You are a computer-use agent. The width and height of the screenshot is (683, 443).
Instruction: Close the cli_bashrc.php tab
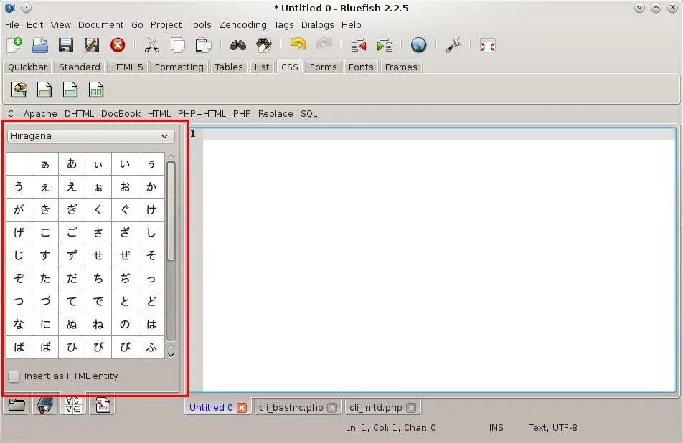click(x=332, y=408)
